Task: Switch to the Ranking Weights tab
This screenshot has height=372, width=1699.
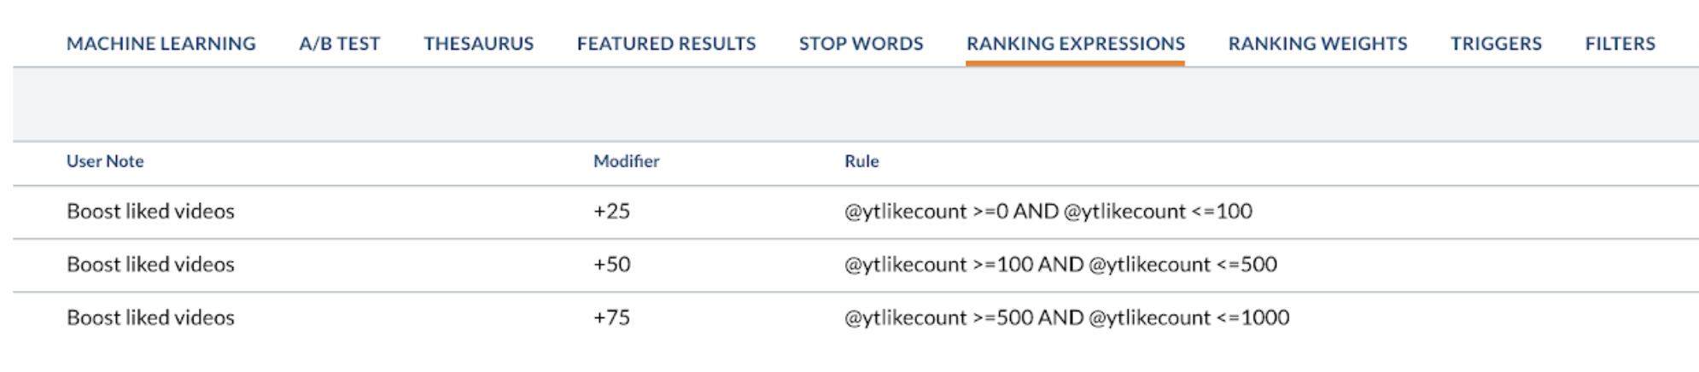Action: (1318, 44)
